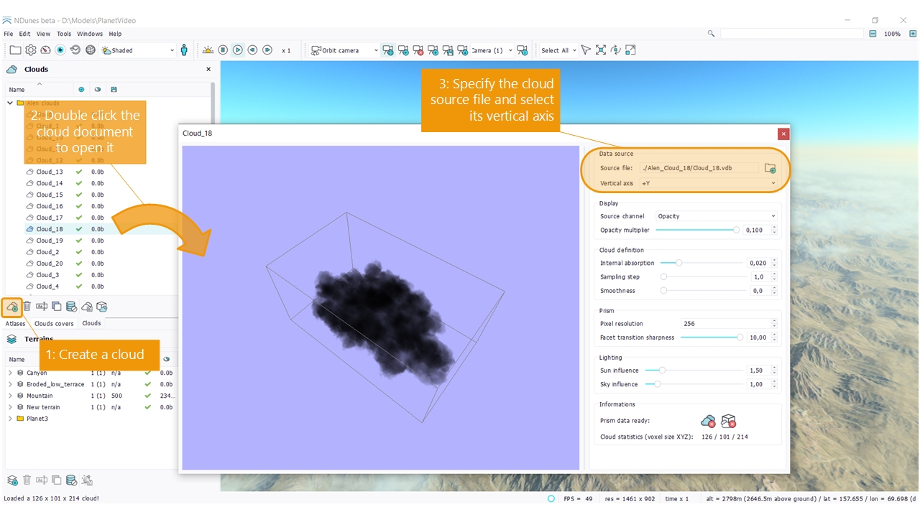Click the create cloud icon
Screen dimensions: 920x517
pyautogui.click(x=12, y=307)
